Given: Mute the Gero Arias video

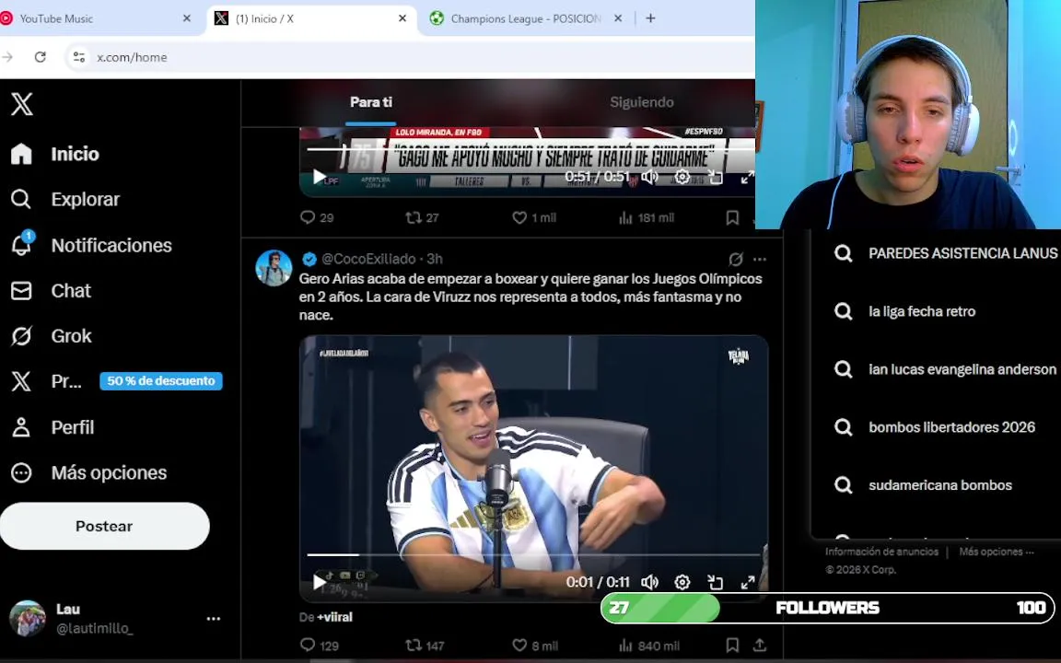Looking at the screenshot, I should (649, 582).
